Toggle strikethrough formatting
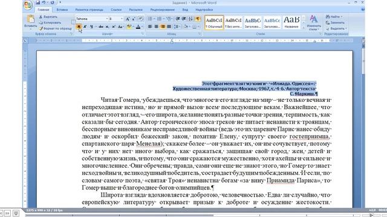 tap(101, 27)
